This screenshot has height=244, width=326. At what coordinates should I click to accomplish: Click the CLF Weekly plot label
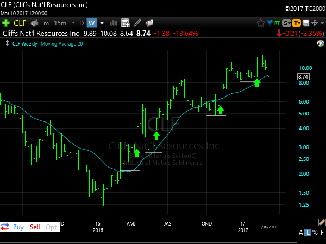pos(25,44)
